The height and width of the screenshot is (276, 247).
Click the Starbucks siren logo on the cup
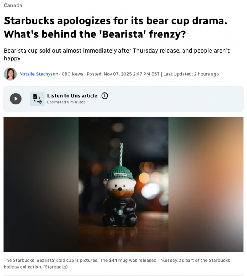point(120,212)
